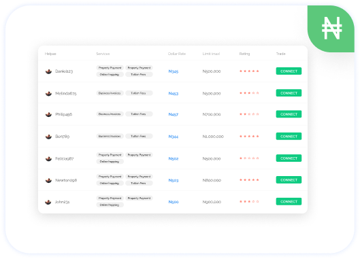Open the N457 dollar rate link
Screen dimensions: 360x259
coord(174,114)
